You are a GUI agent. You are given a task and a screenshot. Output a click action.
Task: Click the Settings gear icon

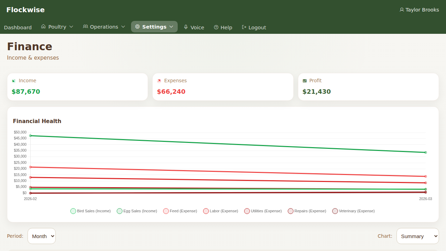pos(138,26)
